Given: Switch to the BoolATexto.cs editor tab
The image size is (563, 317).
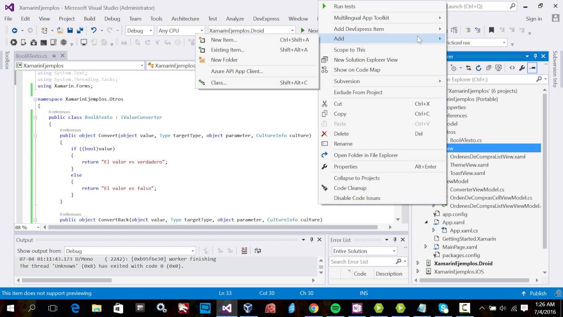Looking at the screenshot, I should (x=31, y=56).
